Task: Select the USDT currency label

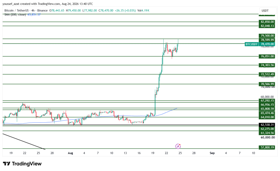Action: pos(265,11)
